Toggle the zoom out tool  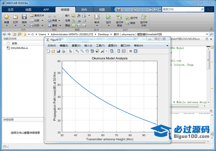(82, 51)
